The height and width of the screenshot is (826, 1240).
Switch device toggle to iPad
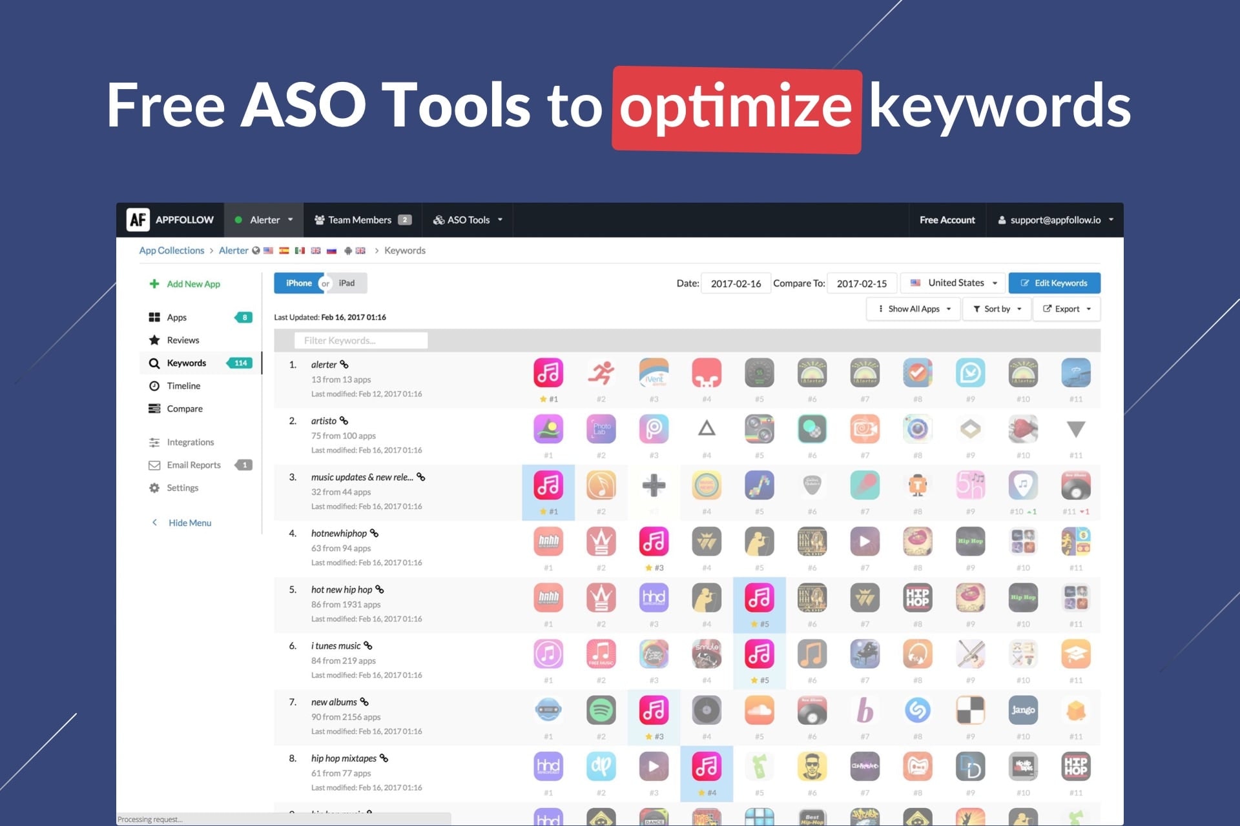(347, 283)
